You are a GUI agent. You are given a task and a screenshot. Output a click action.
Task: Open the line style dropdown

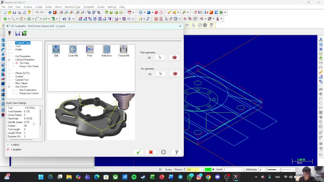click(278, 170)
